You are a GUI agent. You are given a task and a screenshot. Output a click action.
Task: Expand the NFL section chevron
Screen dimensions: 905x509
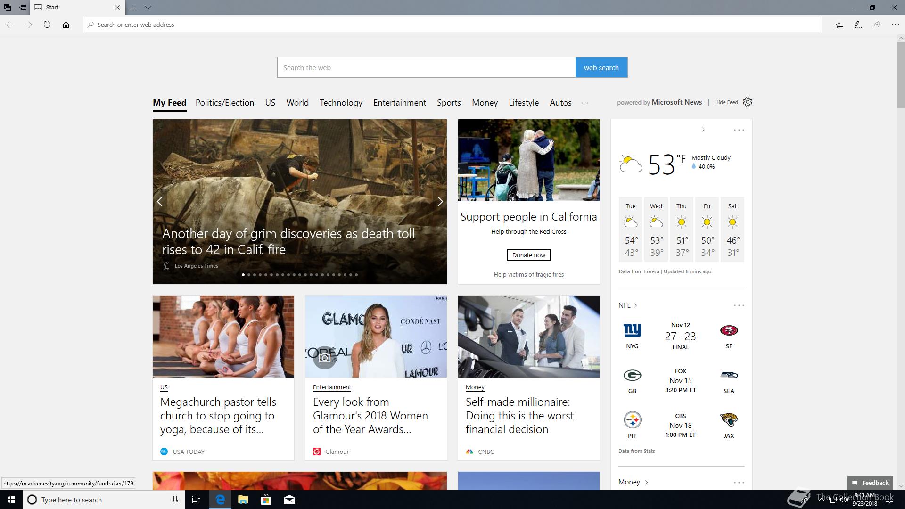coord(635,305)
